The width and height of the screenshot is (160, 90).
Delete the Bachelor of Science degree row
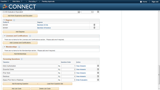click(94, 28)
